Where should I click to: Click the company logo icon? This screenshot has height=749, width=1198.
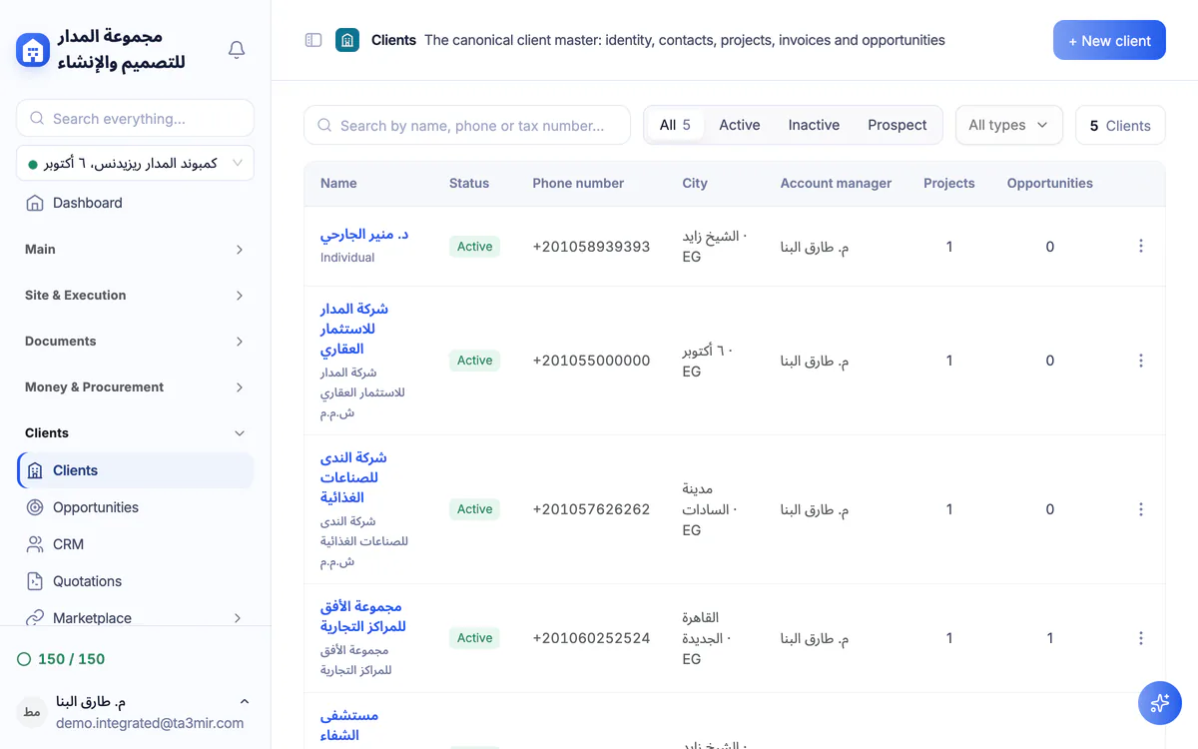33,50
